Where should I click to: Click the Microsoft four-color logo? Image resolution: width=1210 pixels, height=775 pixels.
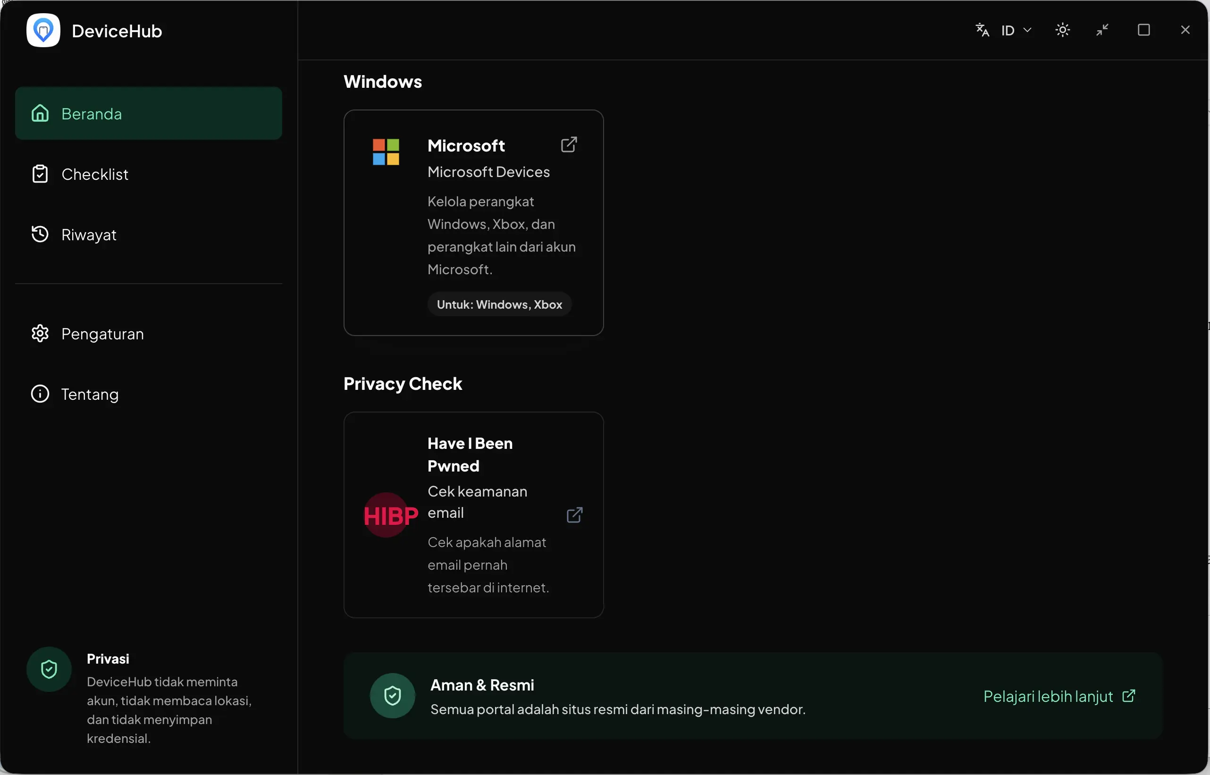[386, 152]
